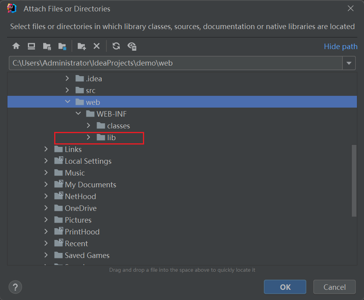Collapse the WEB-INF folder
This screenshot has height=300, width=364.
(78, 114)
